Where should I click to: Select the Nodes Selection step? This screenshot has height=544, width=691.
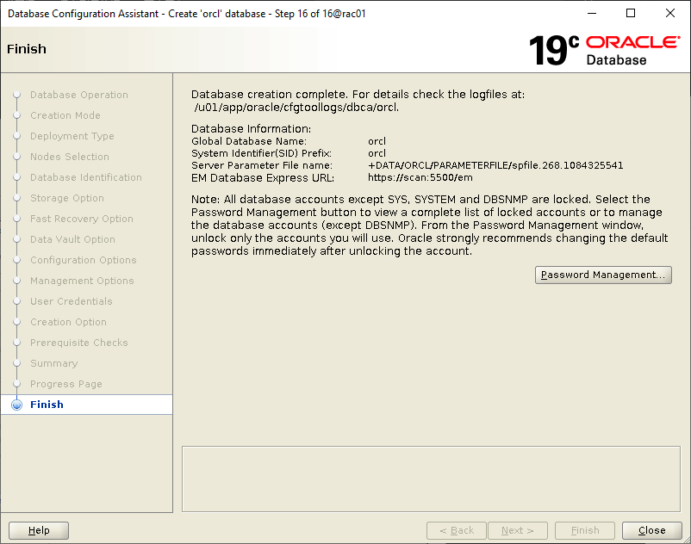[70, 157]
